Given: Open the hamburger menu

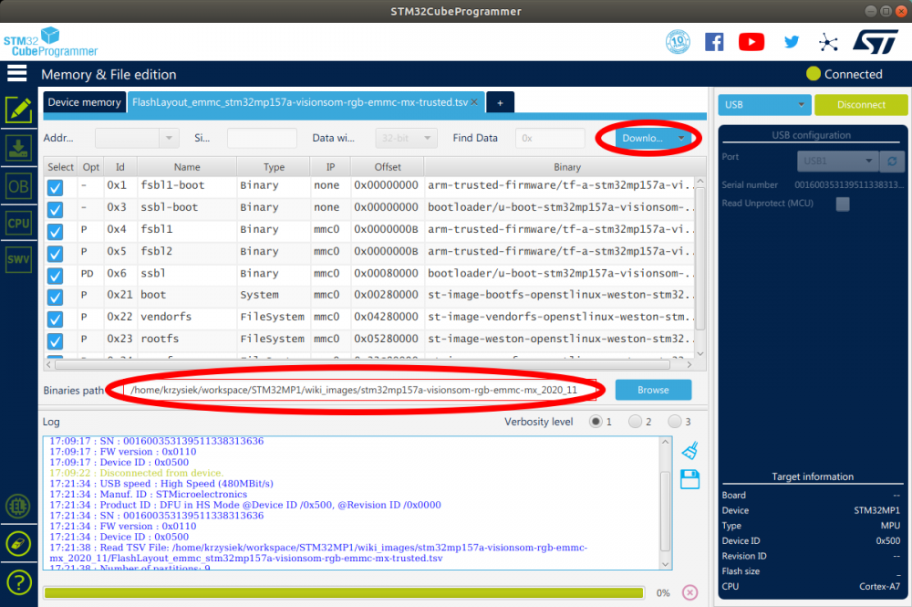Looking at the screenshot, I should 16,73.
